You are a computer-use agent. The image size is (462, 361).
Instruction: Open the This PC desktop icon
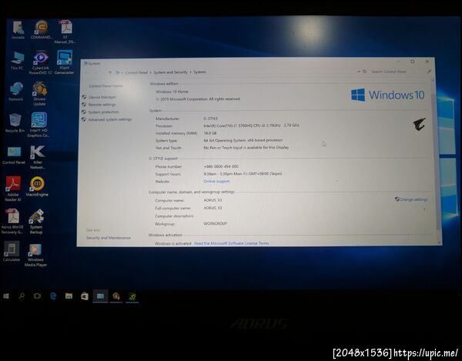(17, 60)
